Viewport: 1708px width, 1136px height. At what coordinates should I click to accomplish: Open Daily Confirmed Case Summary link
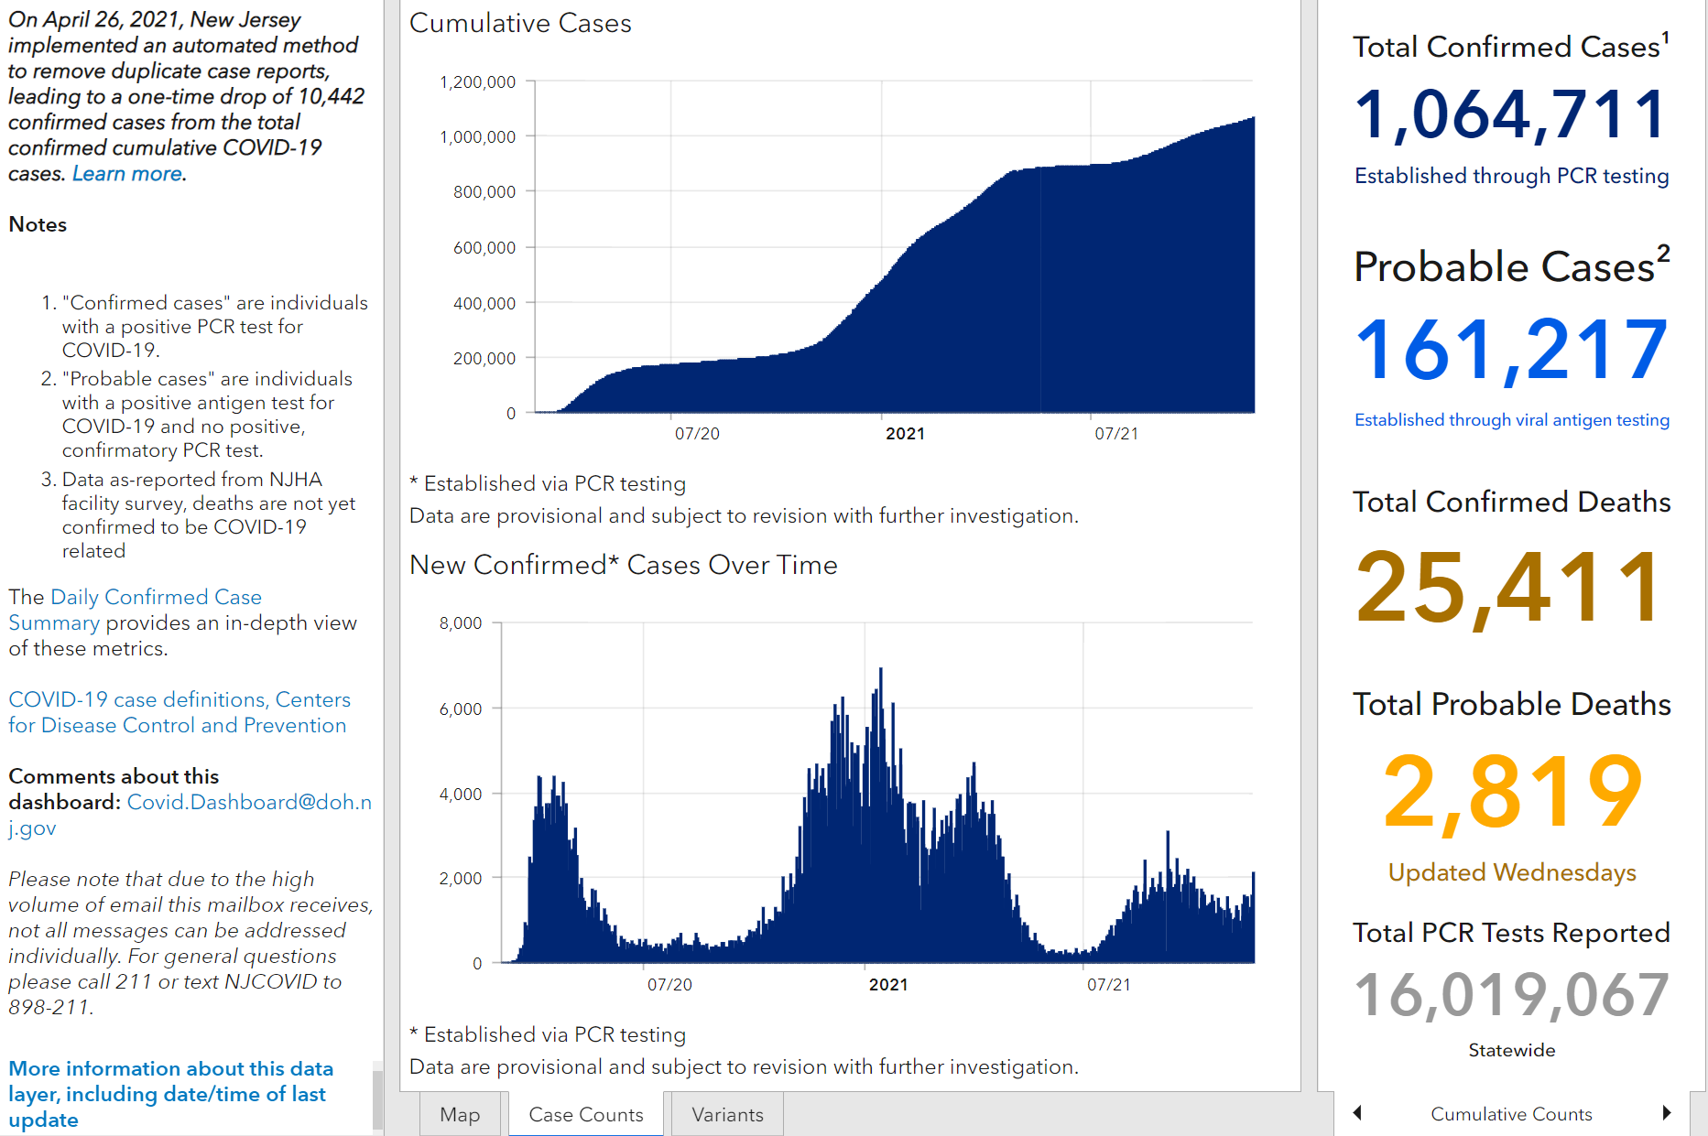[x=135, y=610]
